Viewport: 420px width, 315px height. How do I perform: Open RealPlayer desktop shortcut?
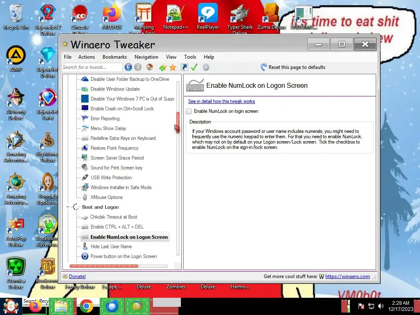coord(208,16)
